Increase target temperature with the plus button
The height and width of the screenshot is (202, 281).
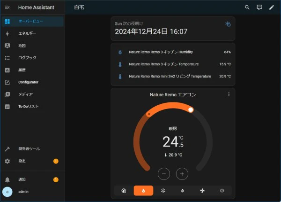tap(182, 174)
